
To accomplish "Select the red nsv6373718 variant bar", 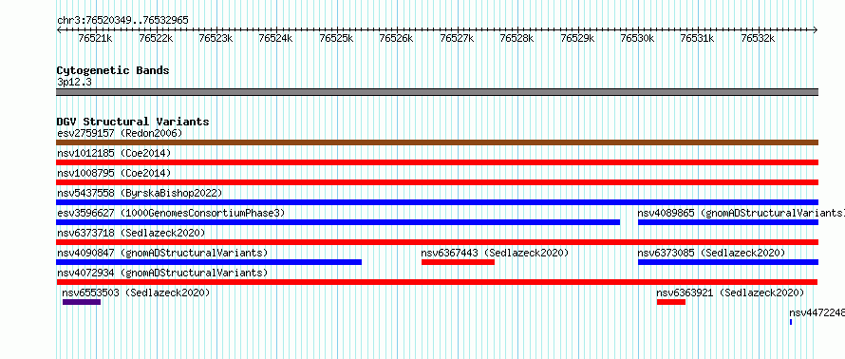I will tap(437, 242).
